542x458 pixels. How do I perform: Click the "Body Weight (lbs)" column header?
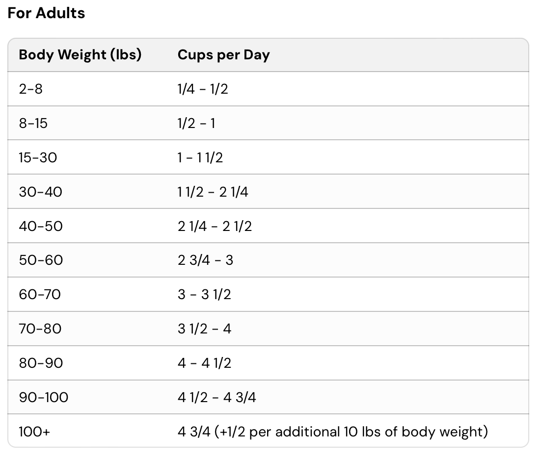[80, 54]
